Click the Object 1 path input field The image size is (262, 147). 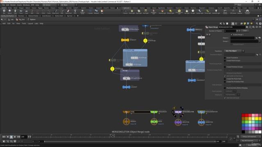[x=243, y=38]
